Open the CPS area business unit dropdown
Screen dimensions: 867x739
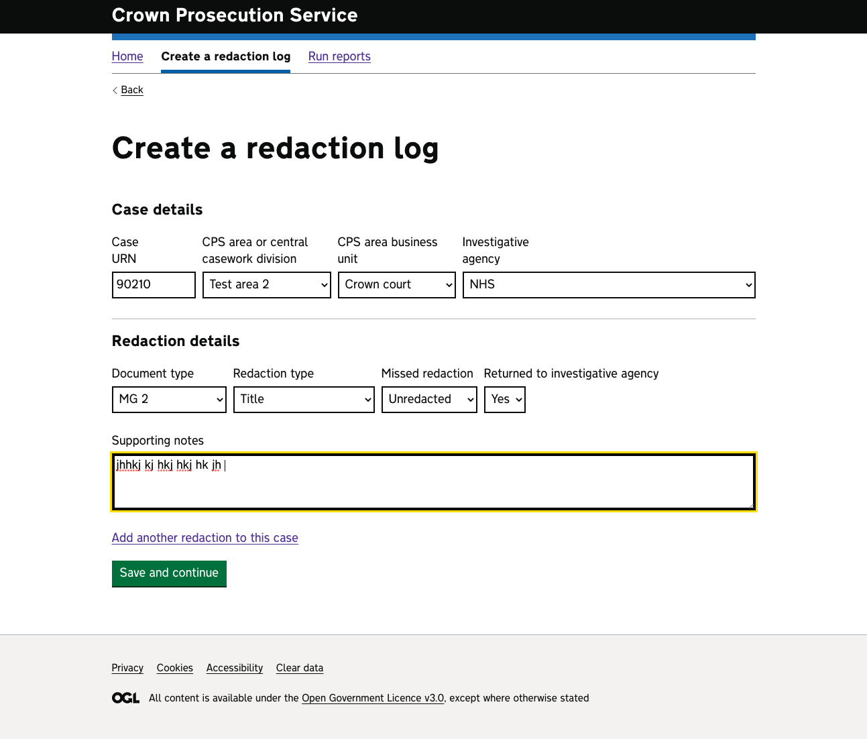click(x=396, y=285)
